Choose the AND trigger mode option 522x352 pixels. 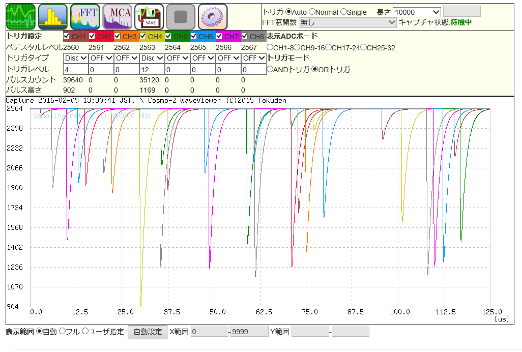pos(270,70)
